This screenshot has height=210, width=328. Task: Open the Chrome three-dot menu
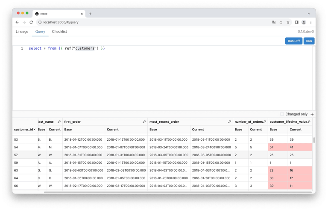click(311, 22)
